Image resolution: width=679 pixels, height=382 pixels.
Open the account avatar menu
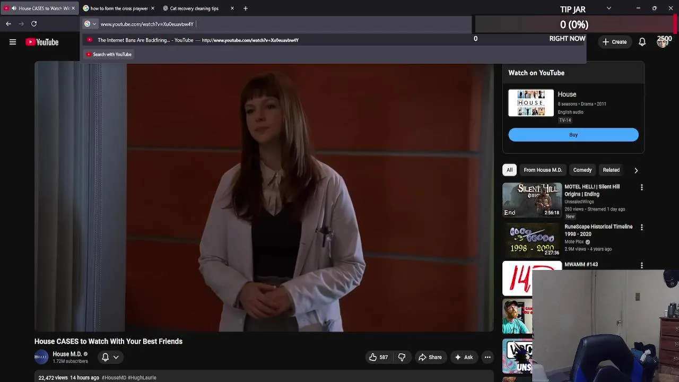click(x=663, y=42)
